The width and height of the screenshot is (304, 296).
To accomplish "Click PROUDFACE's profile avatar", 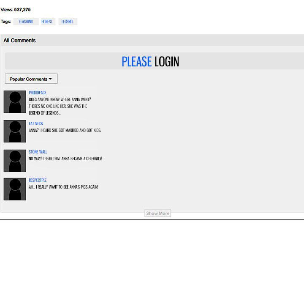I will click(15, 101).
